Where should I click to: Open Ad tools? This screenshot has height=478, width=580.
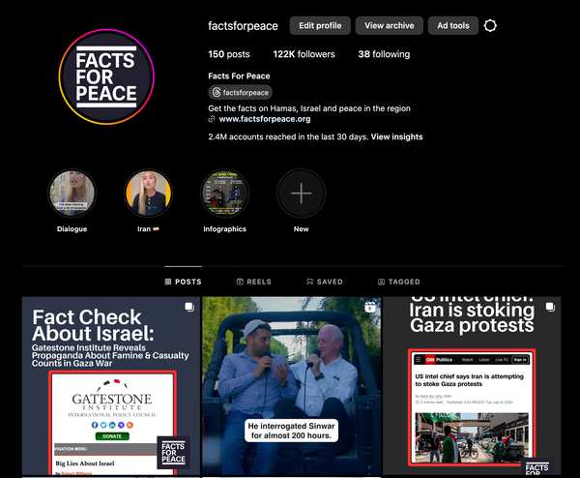click(x=453, y=25)
